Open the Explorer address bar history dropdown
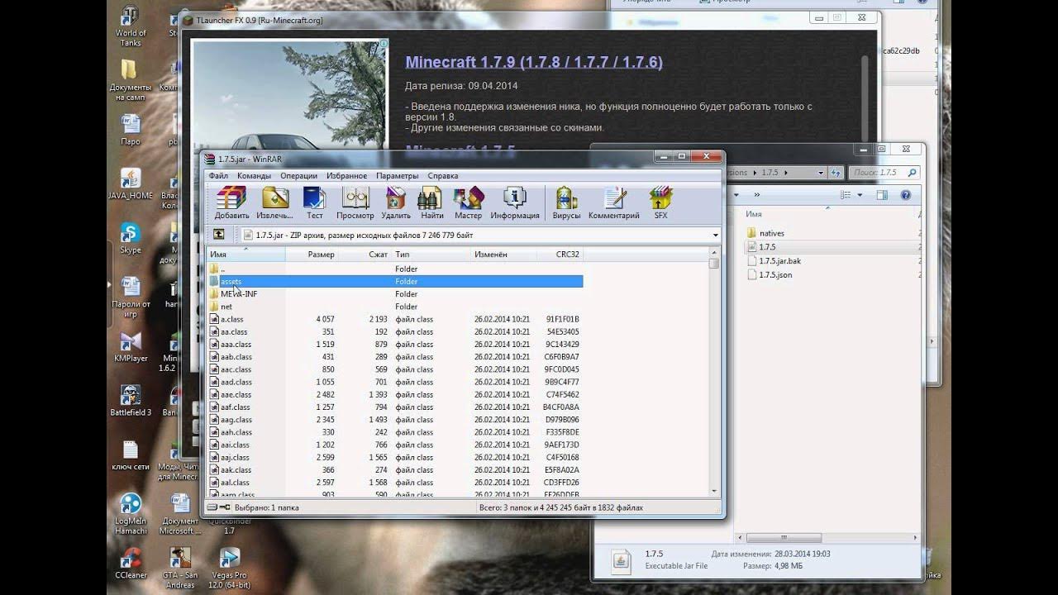Viewport: 1058px width, 595px height. point(821,173)
